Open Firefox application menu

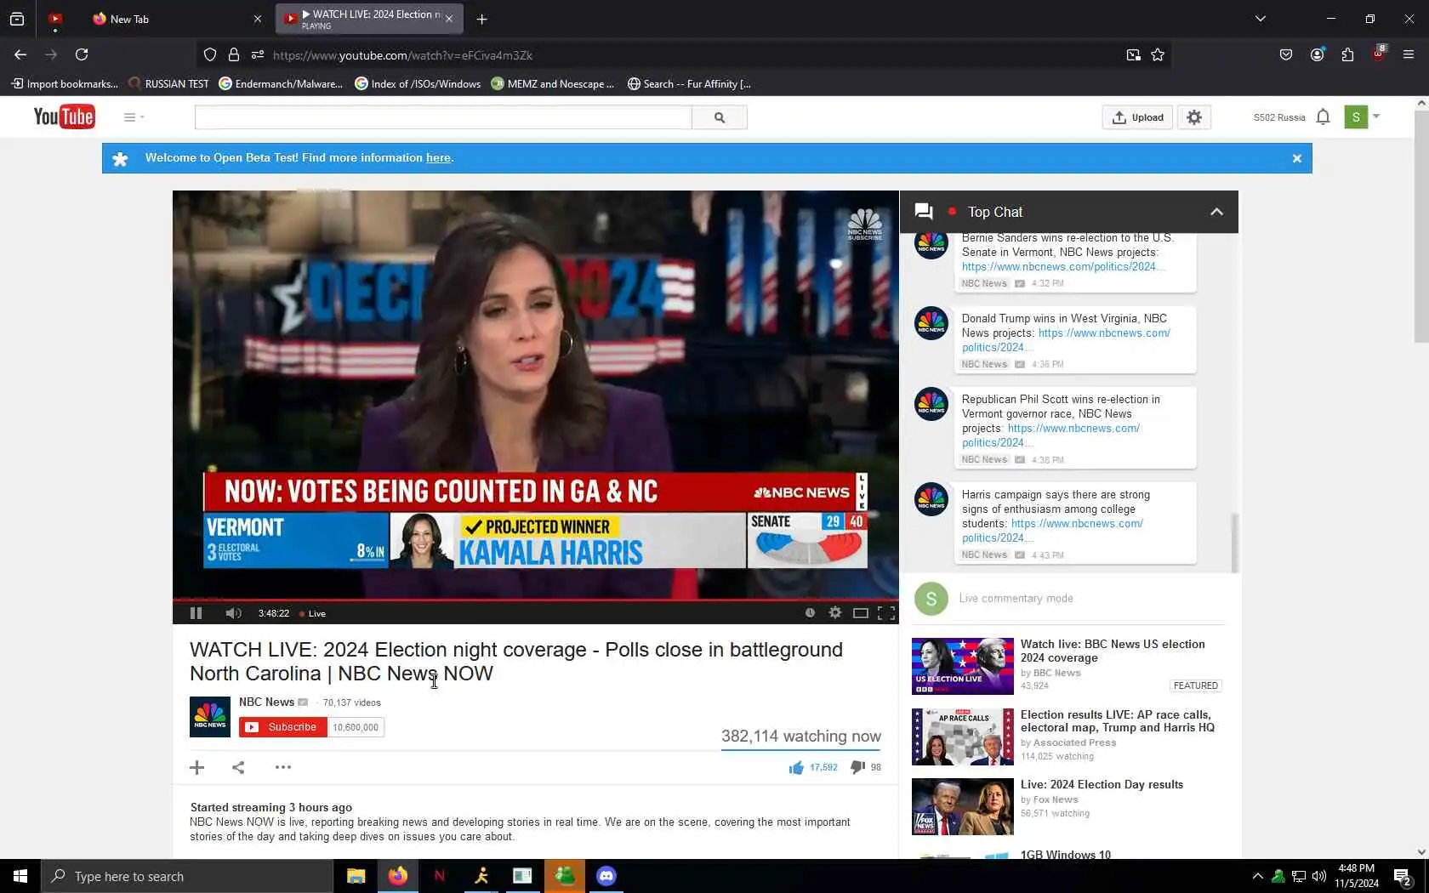pos(1409,54)
